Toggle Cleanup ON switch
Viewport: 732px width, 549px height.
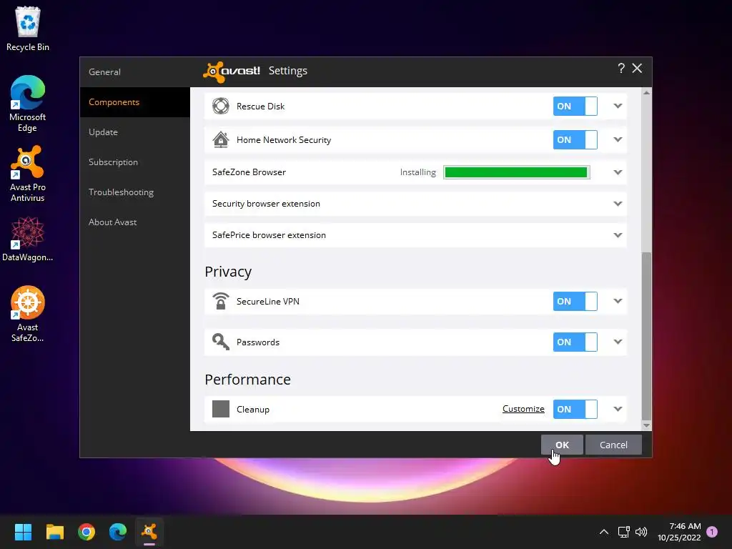click(575, 409)
